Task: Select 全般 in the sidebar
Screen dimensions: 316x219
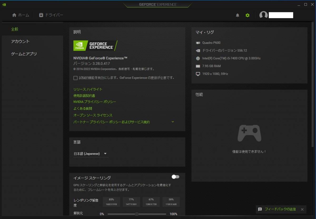Action: point(32,29)
